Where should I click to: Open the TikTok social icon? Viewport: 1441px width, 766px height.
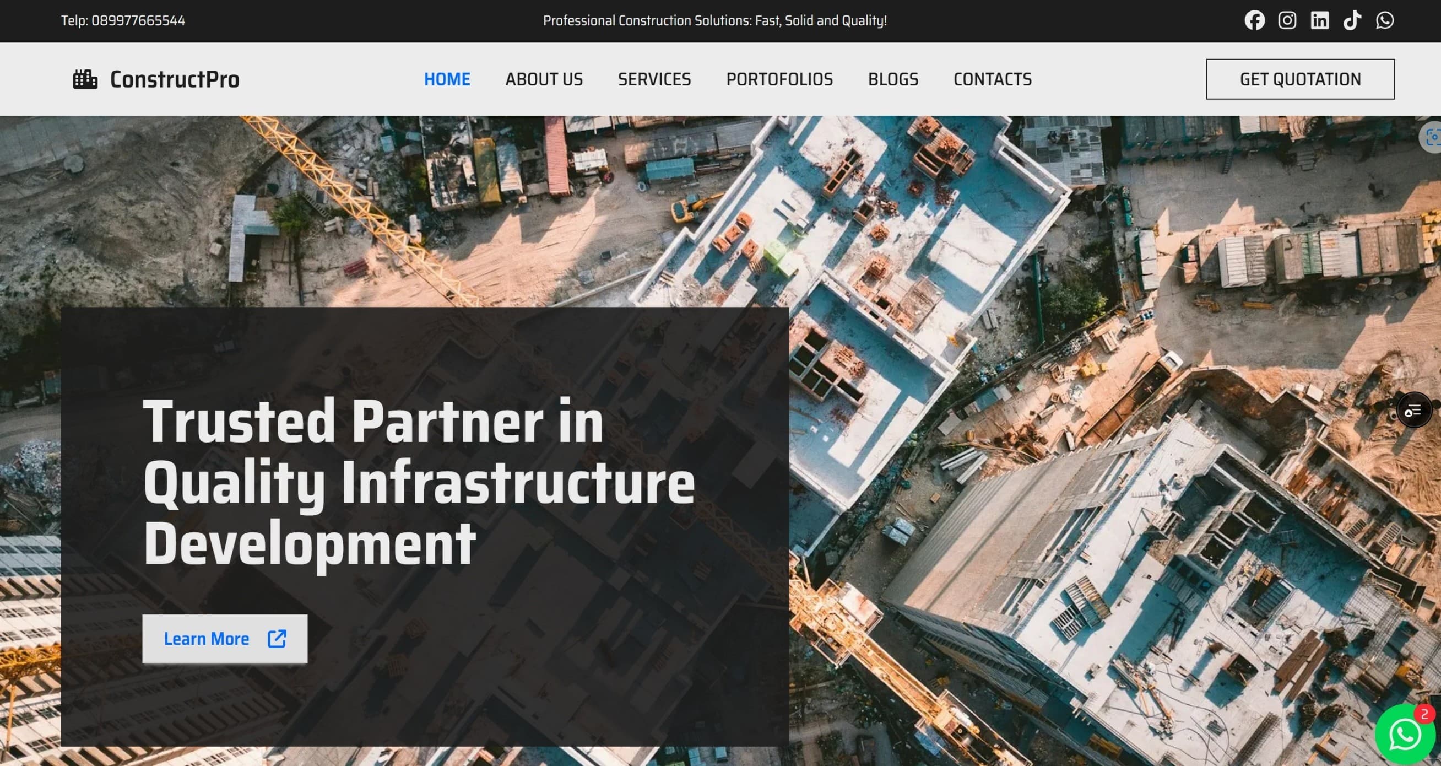(1352, 21)
